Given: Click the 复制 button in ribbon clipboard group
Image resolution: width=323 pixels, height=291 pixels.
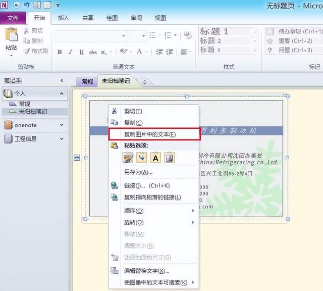Looking at the screenshot, I should click(33, 40).
